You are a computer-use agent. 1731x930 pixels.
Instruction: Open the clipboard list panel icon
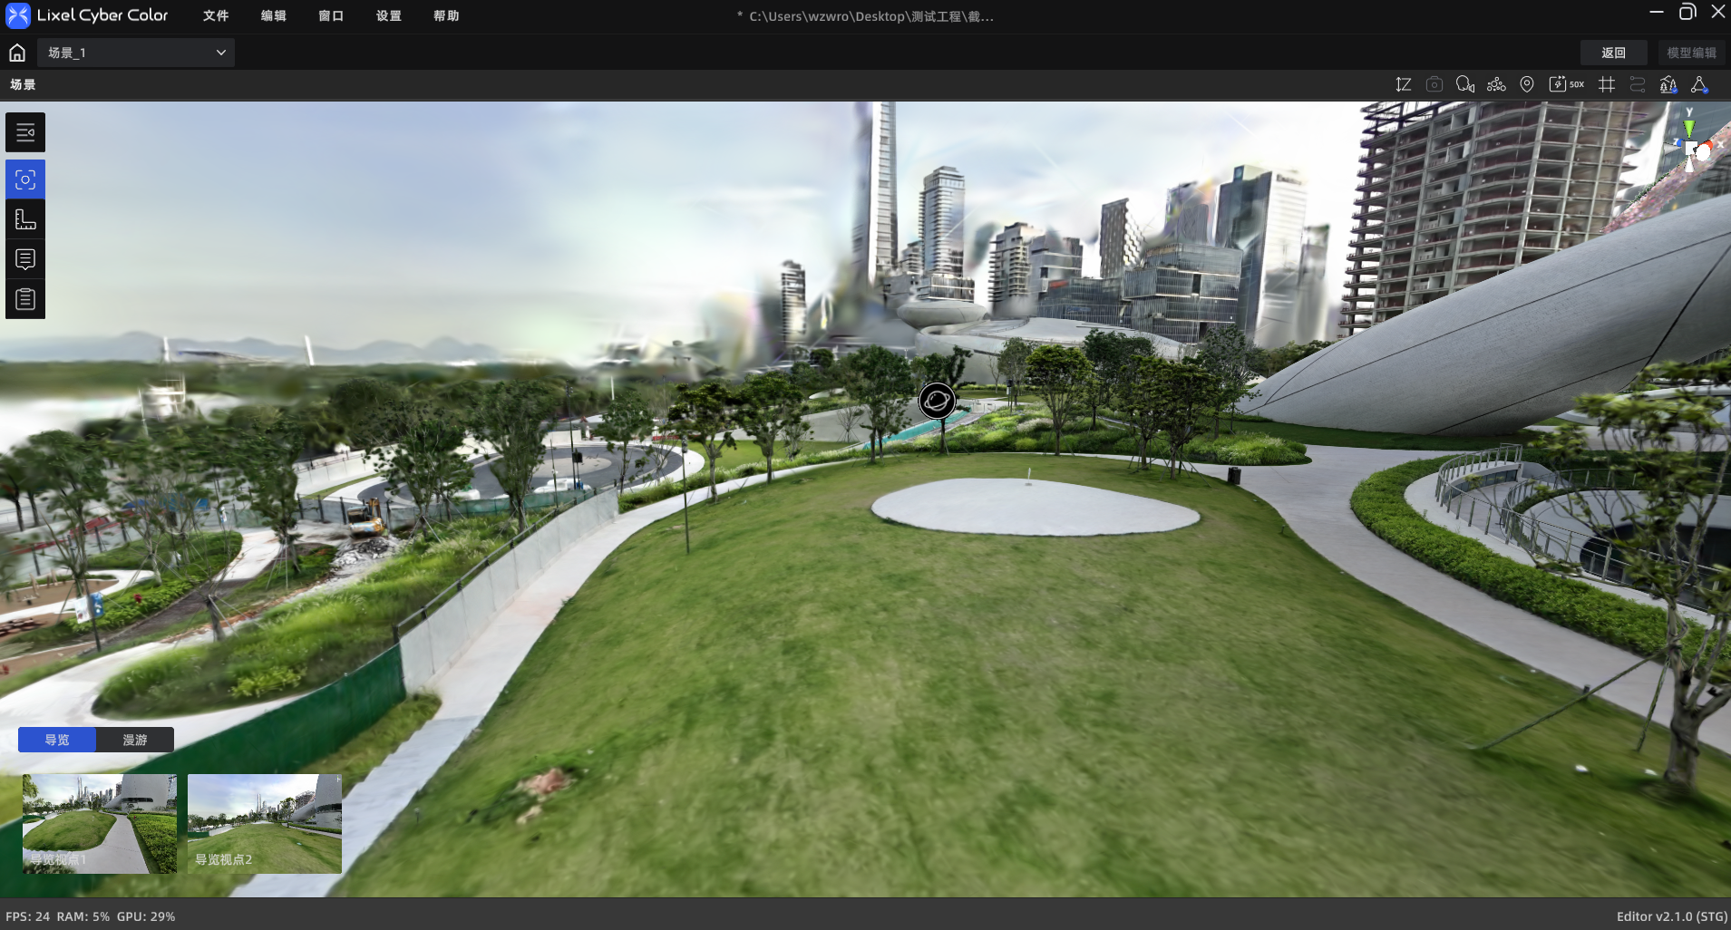pos(25,299)
